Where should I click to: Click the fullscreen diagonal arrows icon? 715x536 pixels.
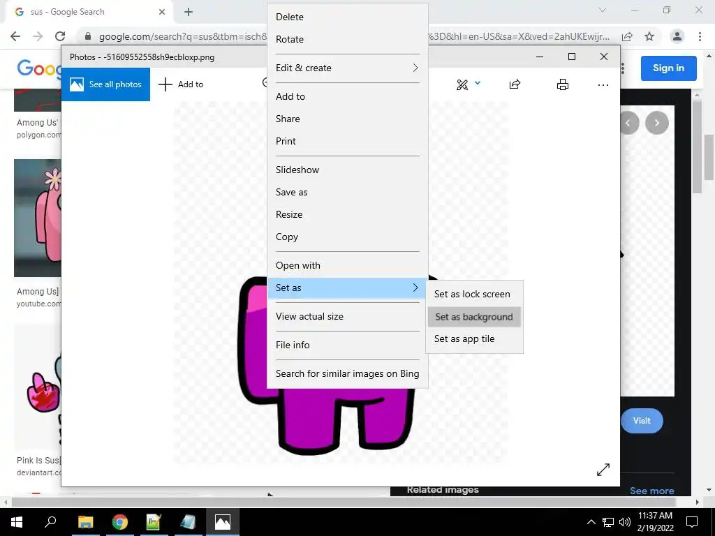[603, 470]
